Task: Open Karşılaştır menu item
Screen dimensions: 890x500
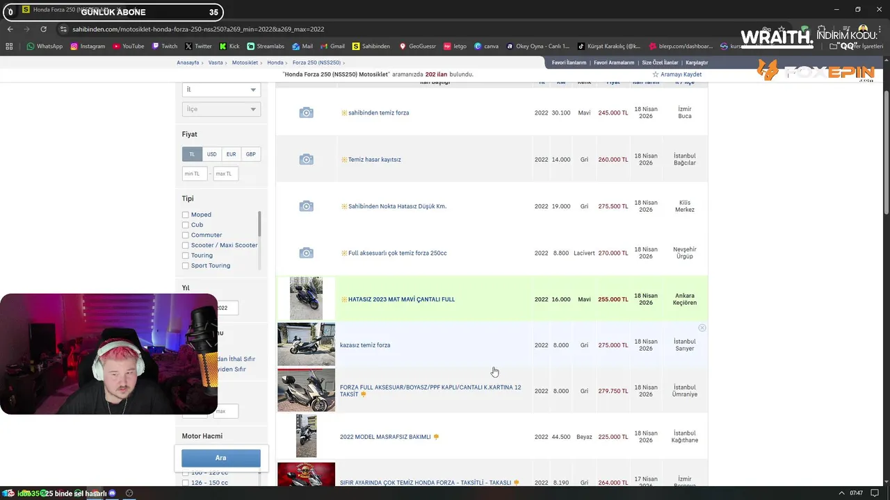Action: (697, 62)
